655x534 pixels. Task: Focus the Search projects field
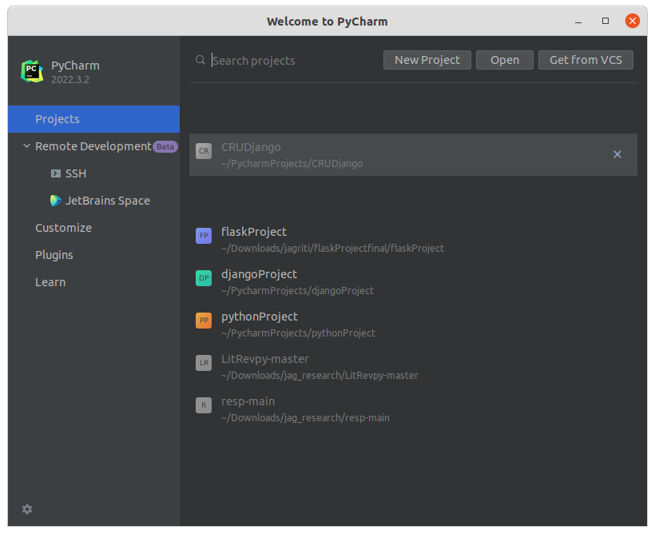(x=295, y=61)
